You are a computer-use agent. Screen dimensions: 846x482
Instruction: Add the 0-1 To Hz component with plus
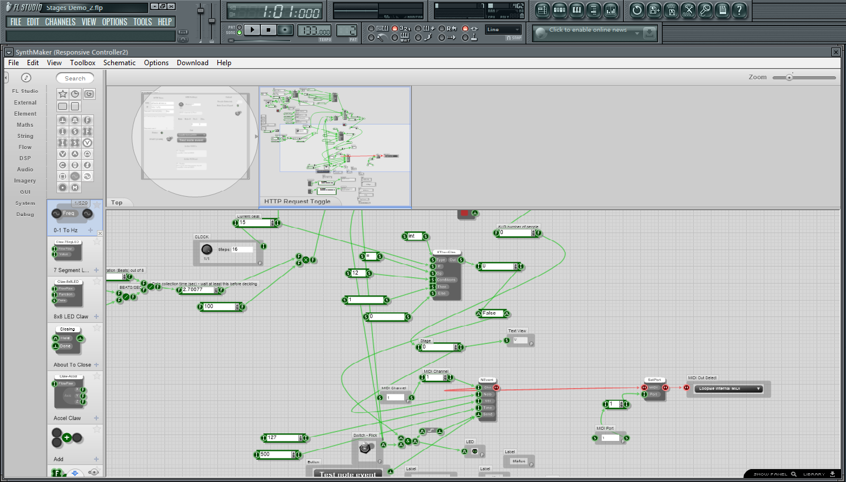pos(90,230)
